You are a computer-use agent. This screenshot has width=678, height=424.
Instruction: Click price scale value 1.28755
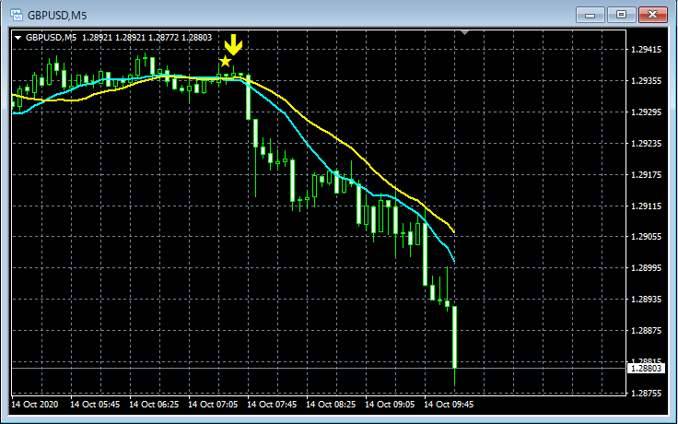(x=646, y=393)
